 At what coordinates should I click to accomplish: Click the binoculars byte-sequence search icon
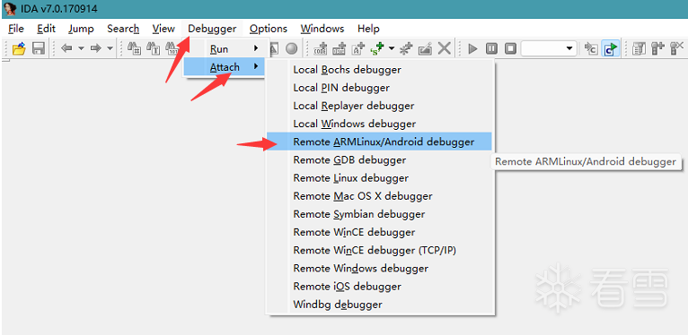172,48
